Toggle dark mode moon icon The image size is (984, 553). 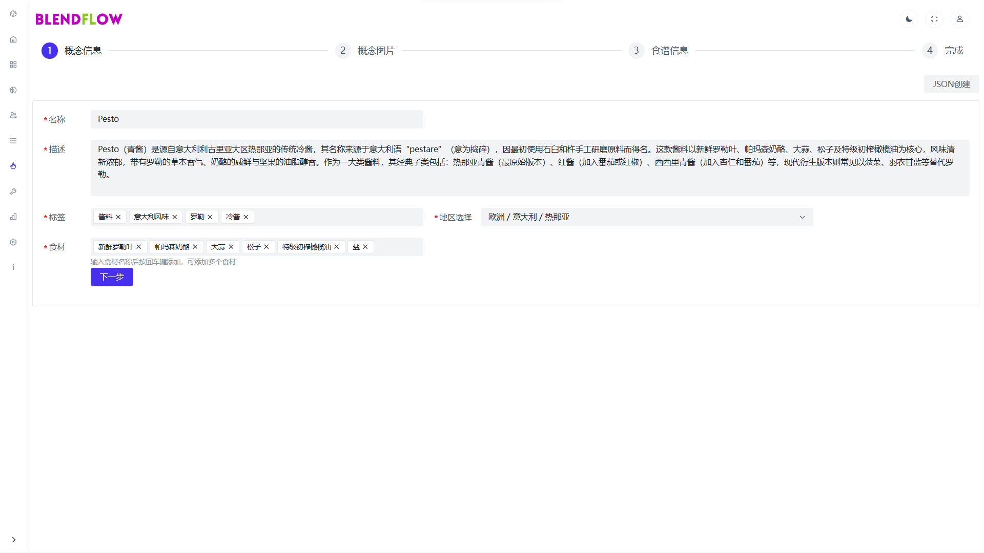click(909, 19)
